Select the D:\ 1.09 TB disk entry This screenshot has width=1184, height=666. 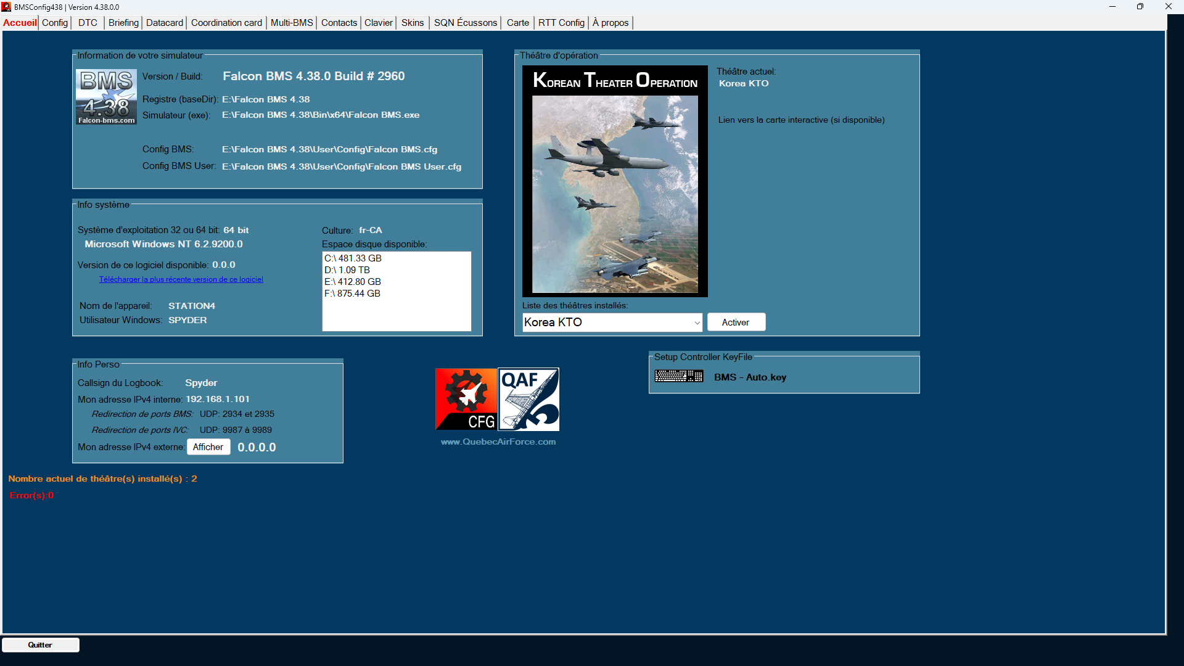coord(347,270)
